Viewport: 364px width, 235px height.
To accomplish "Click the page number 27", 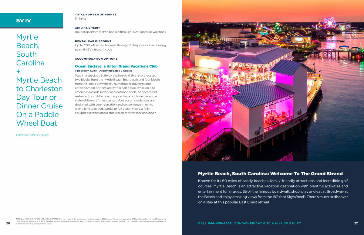I will pos(356,223).
